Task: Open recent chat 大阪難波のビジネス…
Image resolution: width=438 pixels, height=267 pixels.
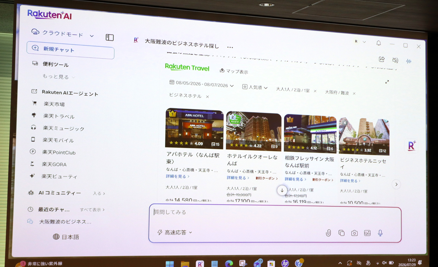Action: point(65,222)
